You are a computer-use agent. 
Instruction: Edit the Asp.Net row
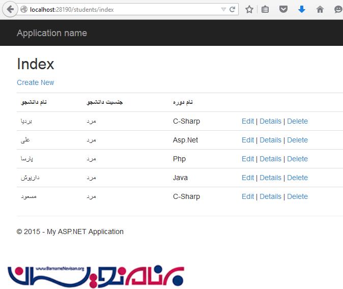pyautogui.click(x=248, y=140)
